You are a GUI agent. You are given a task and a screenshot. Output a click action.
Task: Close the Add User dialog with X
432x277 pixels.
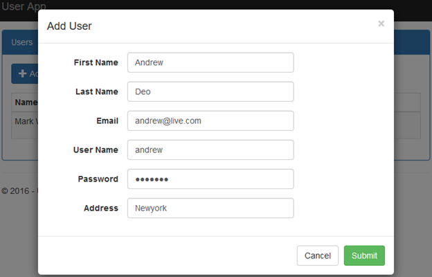pos(381,24)
